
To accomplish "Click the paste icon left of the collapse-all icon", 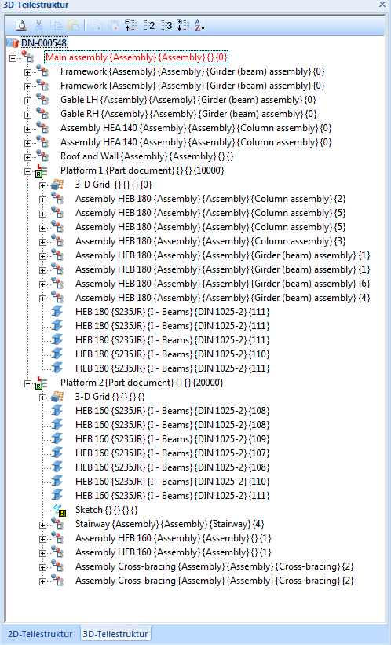I will click(114, 25).
